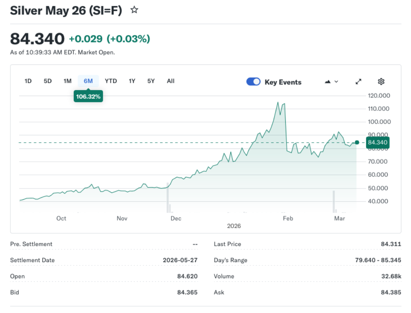411x313 pixels.
Task: Select the 6M chart view
Action: [88, 81]
